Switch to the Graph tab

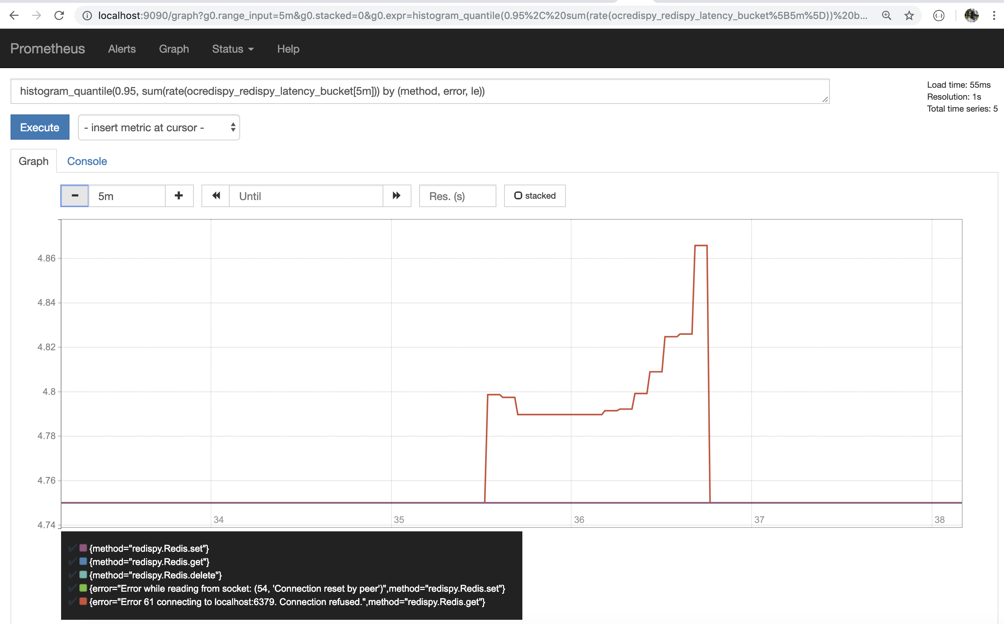[x=34, y=160]
